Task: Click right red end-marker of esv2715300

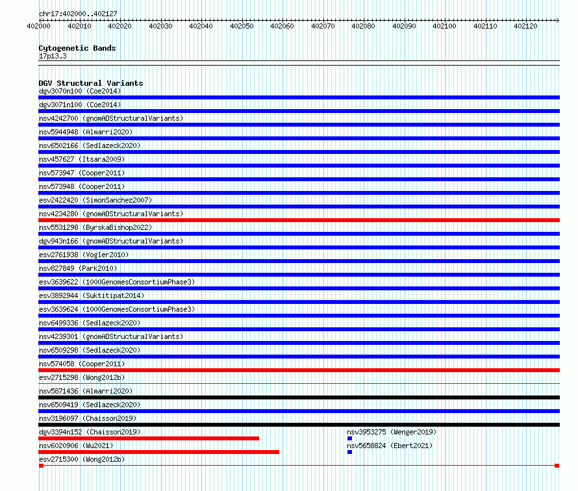Action: pos(557,466)
